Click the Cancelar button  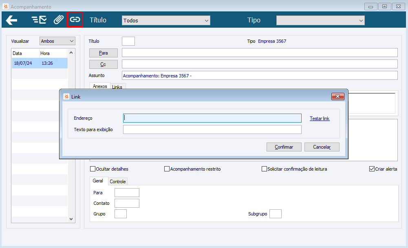tap(322, 147)
